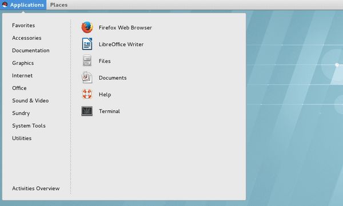The image size is (343, 206).
Task: Open Documents by its text label
Action: click(x=113, y=78)
